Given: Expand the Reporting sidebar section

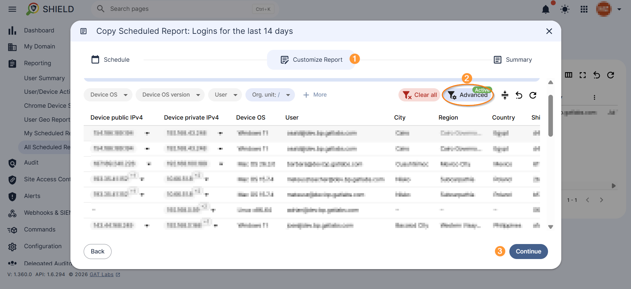Looking at the screenshot, I should point(37,63).
